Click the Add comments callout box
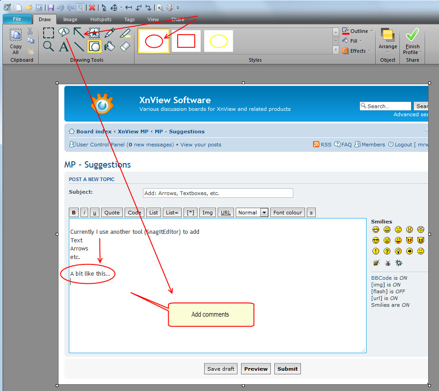439x391 pixels. 211,314
